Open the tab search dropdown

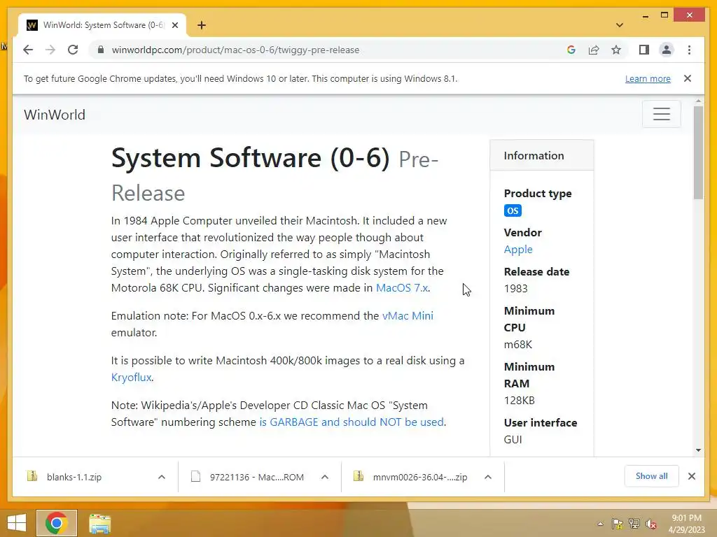[x=620, y=25]
